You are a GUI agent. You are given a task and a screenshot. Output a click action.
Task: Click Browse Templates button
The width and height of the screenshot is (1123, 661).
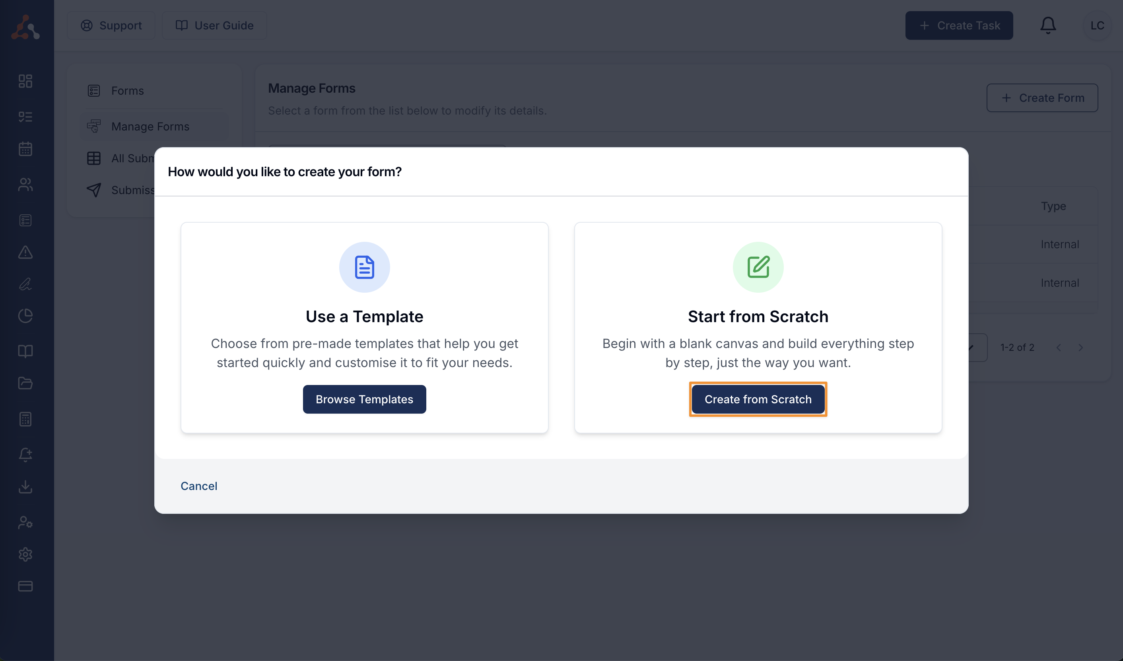click(x=364, y=399)
